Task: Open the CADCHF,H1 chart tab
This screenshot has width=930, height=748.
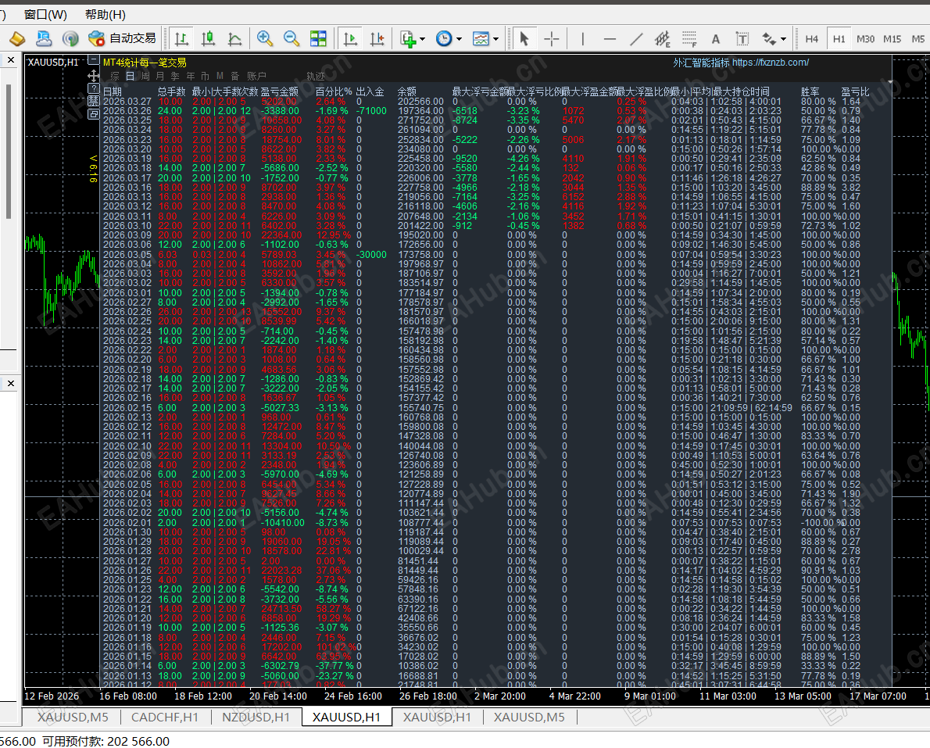Action: pyautogui.click(x=165, y=718)
